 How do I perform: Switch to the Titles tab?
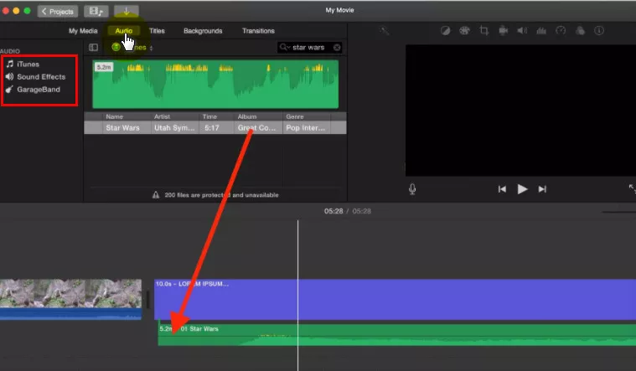tap(157, 31)
